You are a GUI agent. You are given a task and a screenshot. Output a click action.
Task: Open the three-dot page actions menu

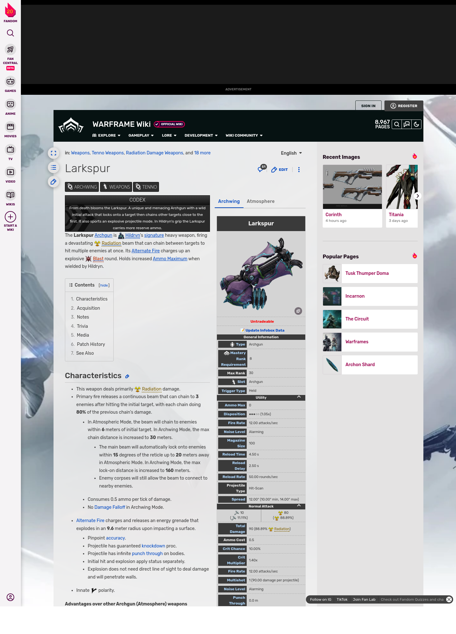299,170
